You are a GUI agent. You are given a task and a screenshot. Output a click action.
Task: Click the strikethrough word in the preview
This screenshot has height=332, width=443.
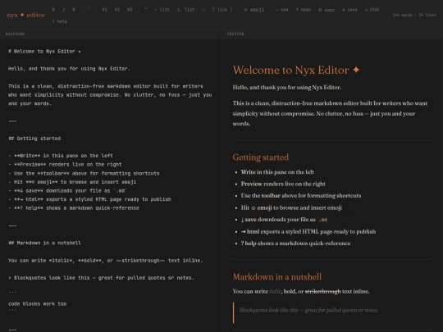click(x=322, y=291)
